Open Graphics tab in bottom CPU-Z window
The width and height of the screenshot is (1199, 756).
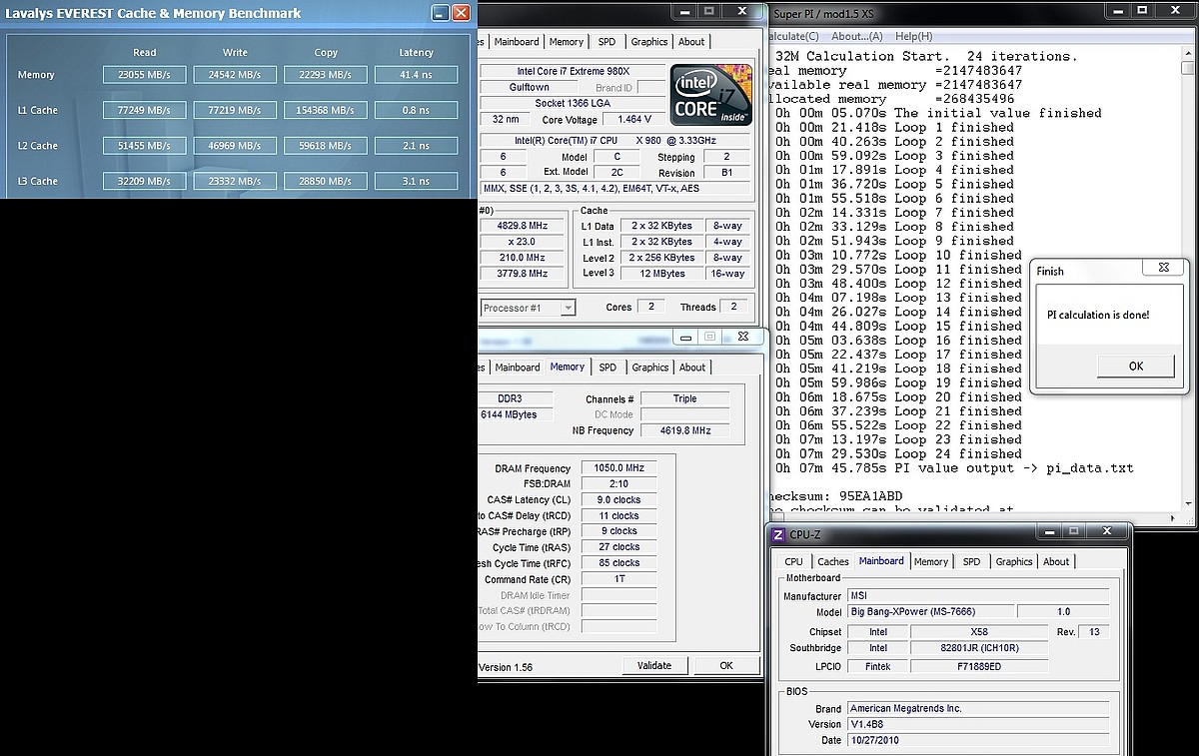(1014, 562)
